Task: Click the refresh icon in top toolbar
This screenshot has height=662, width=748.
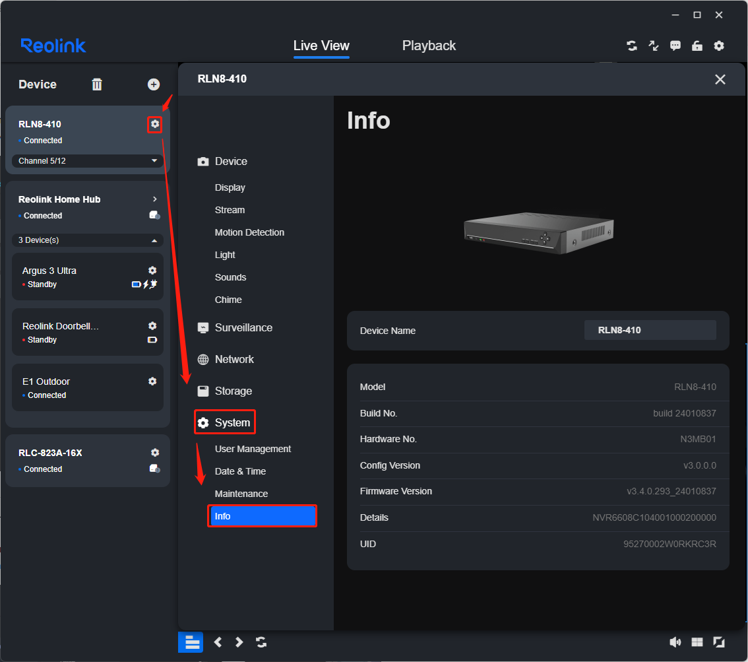Action: coord(632,46)
